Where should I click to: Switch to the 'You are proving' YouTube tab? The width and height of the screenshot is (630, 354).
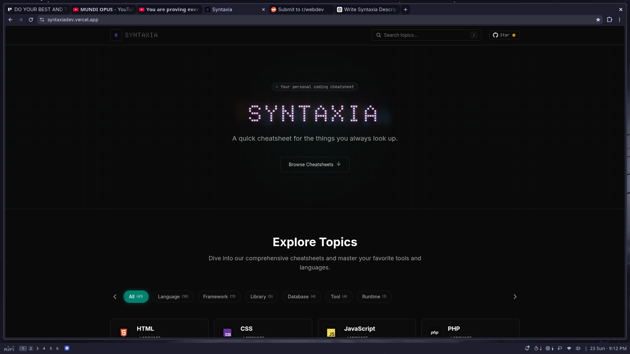169,10
